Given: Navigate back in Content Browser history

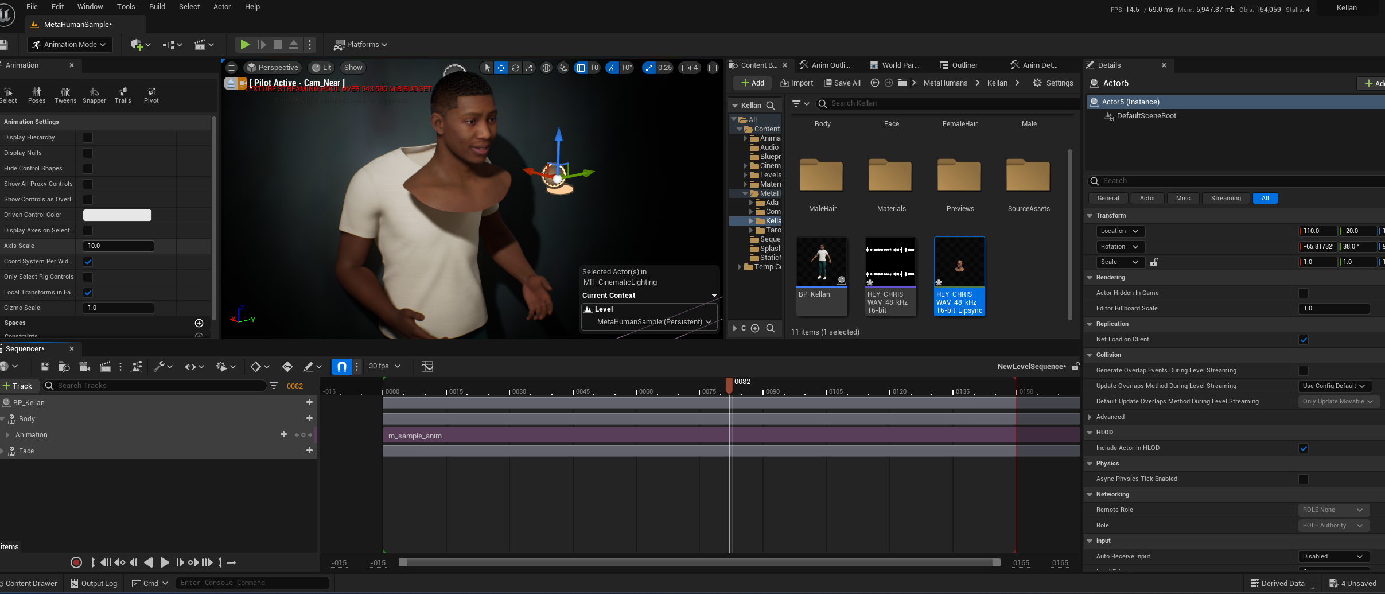Looking at the screenshot, I should click(875, 83).
